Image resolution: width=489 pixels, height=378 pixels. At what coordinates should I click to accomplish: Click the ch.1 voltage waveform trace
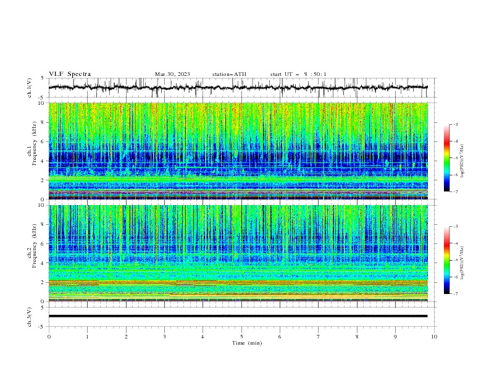click(x=238, y=88)
